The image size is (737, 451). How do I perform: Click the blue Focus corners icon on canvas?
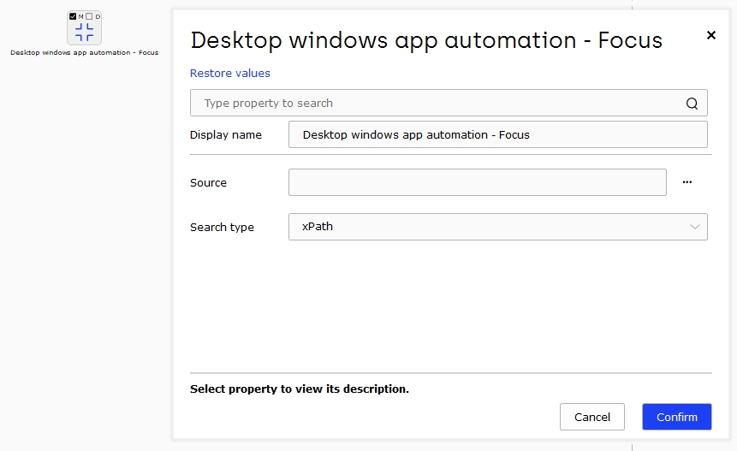click(84, 32)
